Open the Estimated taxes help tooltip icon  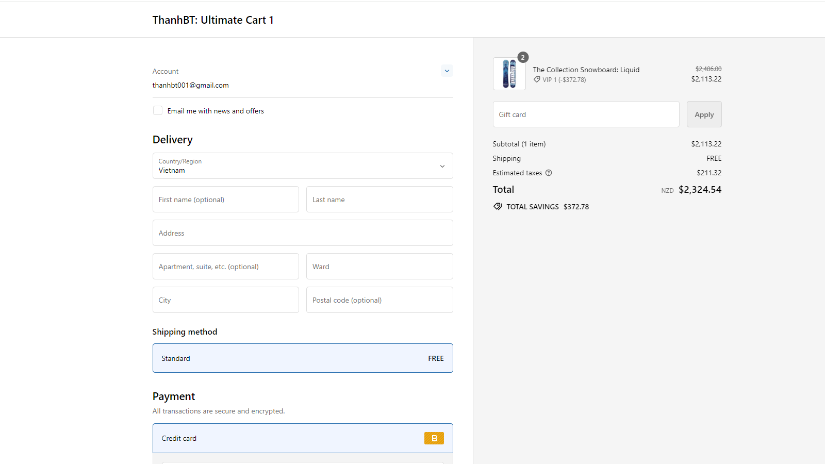click(549, 173)
